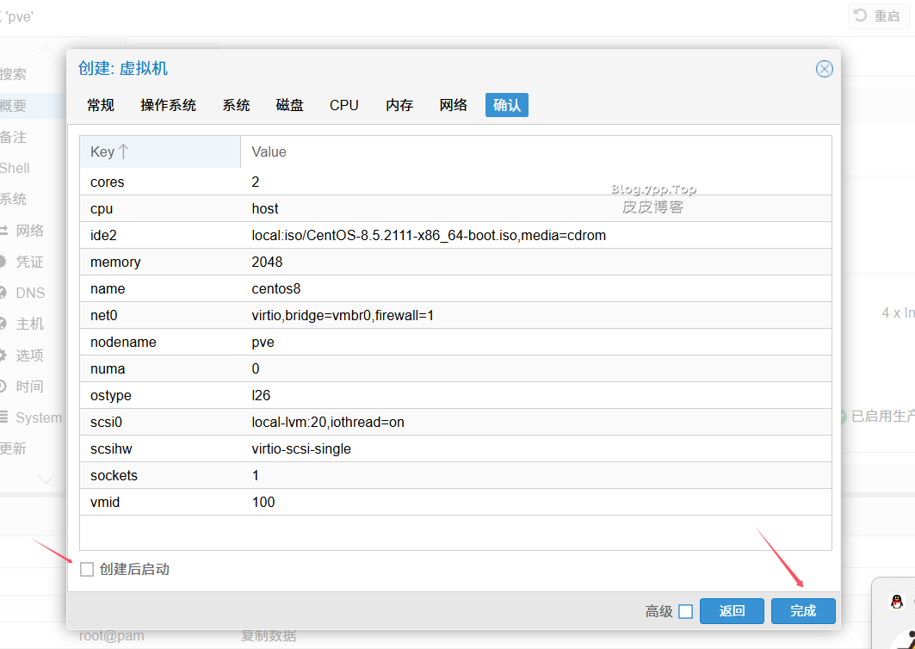Sort by the Key column header
915x649 pixels.
pos(159,151)
